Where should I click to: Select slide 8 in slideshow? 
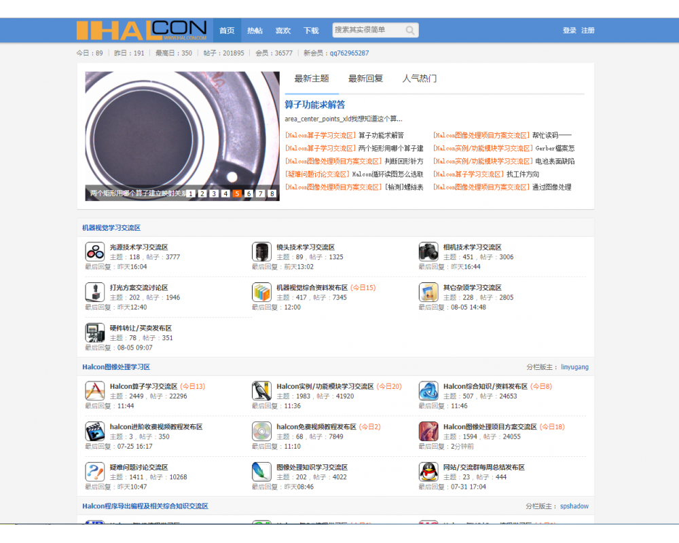click(272, 193)
